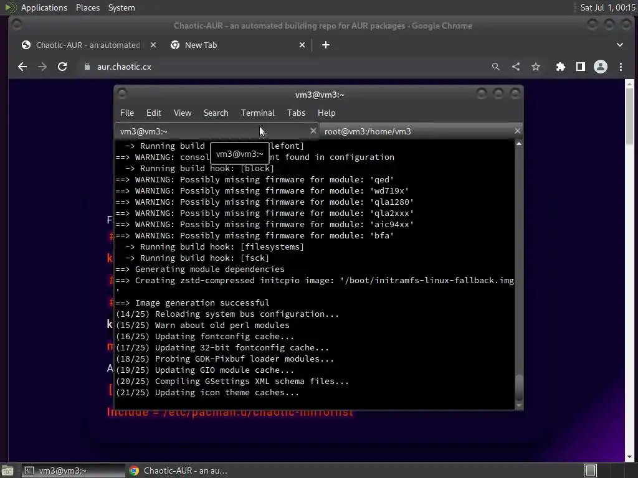This screenshot has height=478, width=638.
Task: Click browser page scrollbar up arrow
Action: [629, 84]
